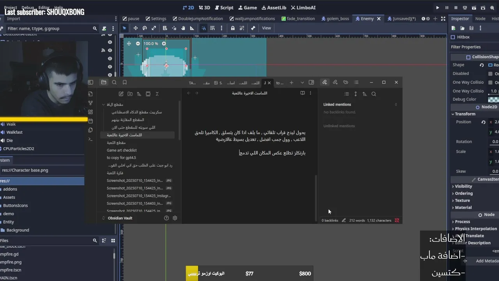The image size is (499, 281).
Task: Expand the Texture section
Action: (x=461, y=201)
